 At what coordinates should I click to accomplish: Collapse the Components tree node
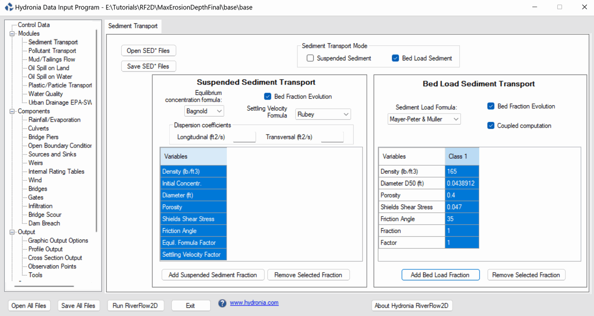coord(12,111)
